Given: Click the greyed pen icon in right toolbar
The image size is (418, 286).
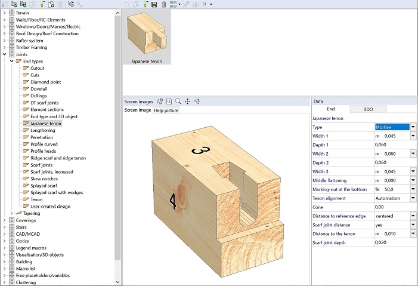Looking at the screenshot, I should pyautogui.click(x=186, y=4).
